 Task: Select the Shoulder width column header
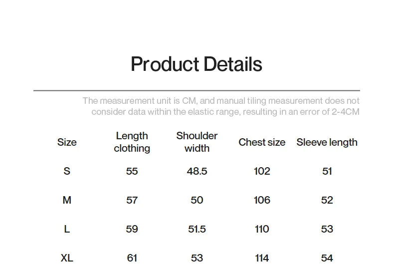point(197,142)
